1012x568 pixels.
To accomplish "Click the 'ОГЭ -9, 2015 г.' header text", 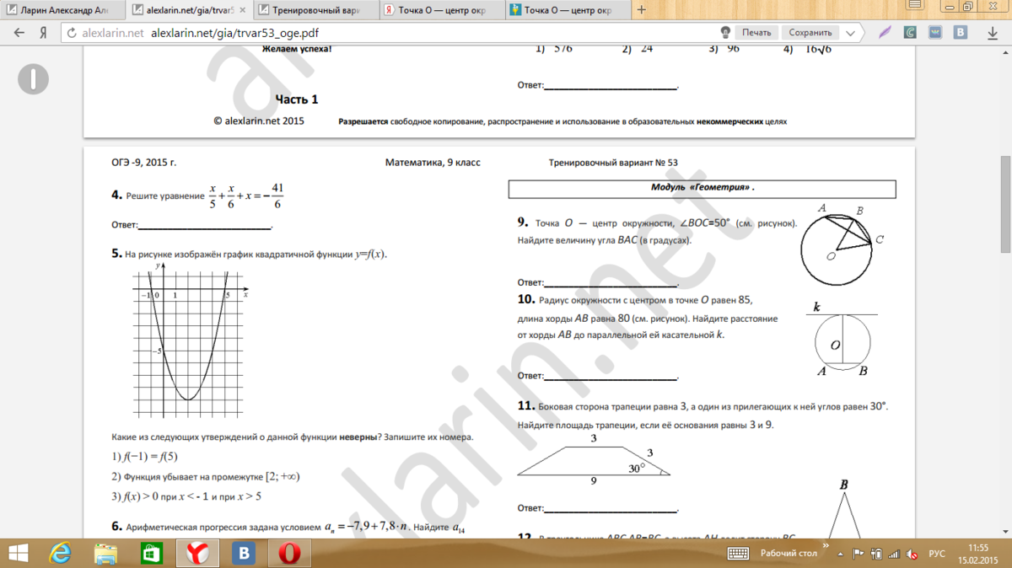I will point(144,163).
